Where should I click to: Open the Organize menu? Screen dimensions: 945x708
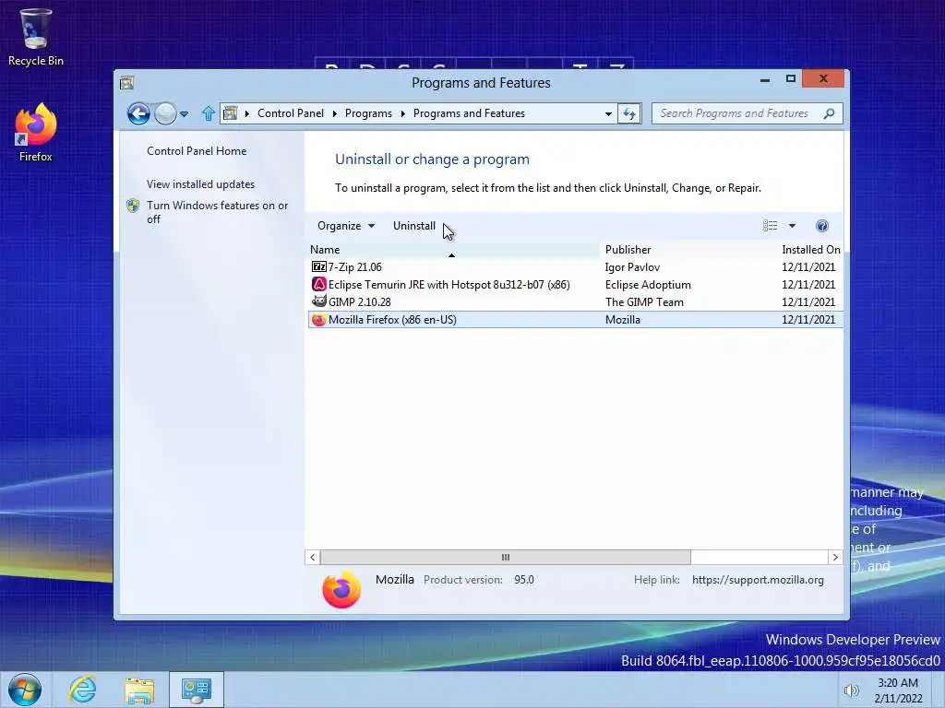click(346, 226)
